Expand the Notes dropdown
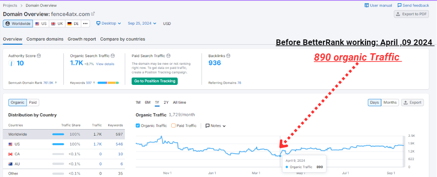Screen dimensions: 437x177 click(216, 126)
